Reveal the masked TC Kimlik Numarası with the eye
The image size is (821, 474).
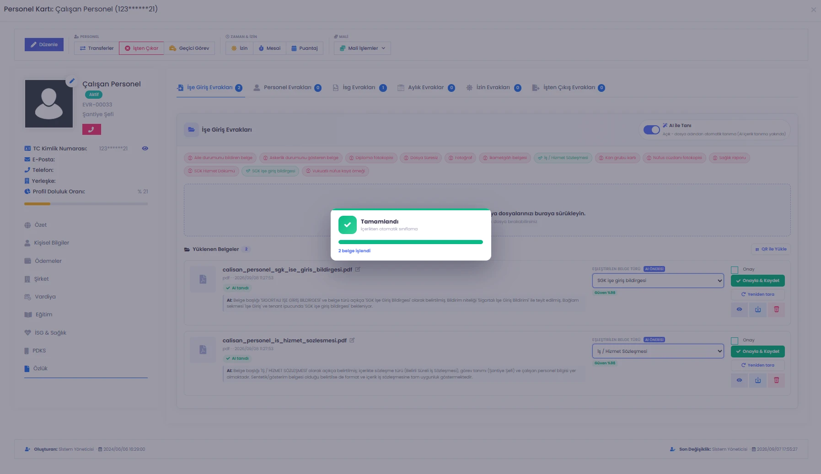point(145,149)
